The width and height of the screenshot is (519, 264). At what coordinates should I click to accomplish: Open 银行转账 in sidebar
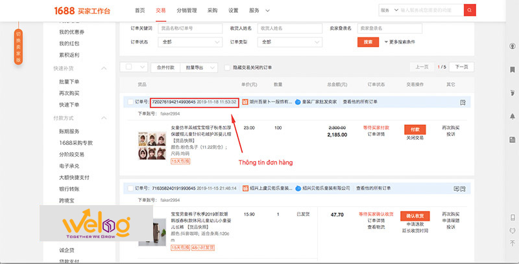69,189
